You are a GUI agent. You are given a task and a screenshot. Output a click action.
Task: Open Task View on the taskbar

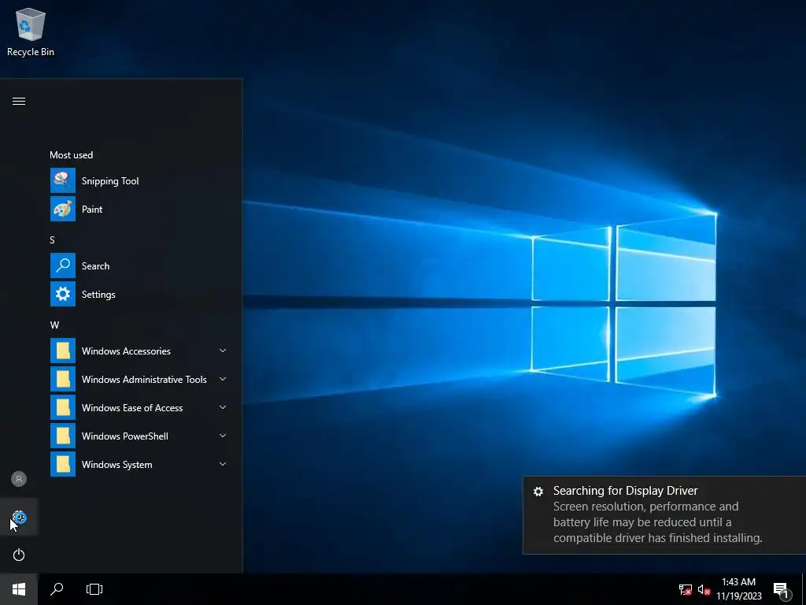click(94, 589)
